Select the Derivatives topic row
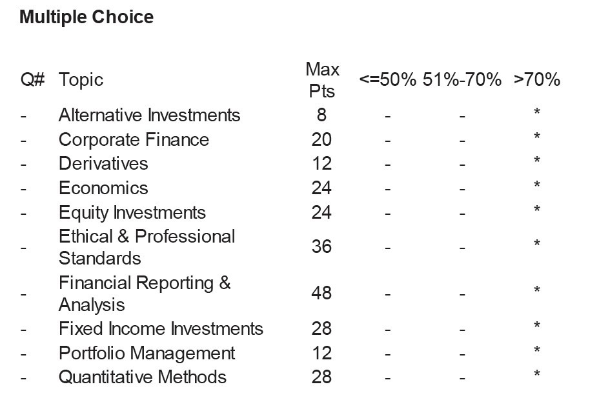Image resolution: width=599 pixels, height=400 pixels. [x=103, y=164]
